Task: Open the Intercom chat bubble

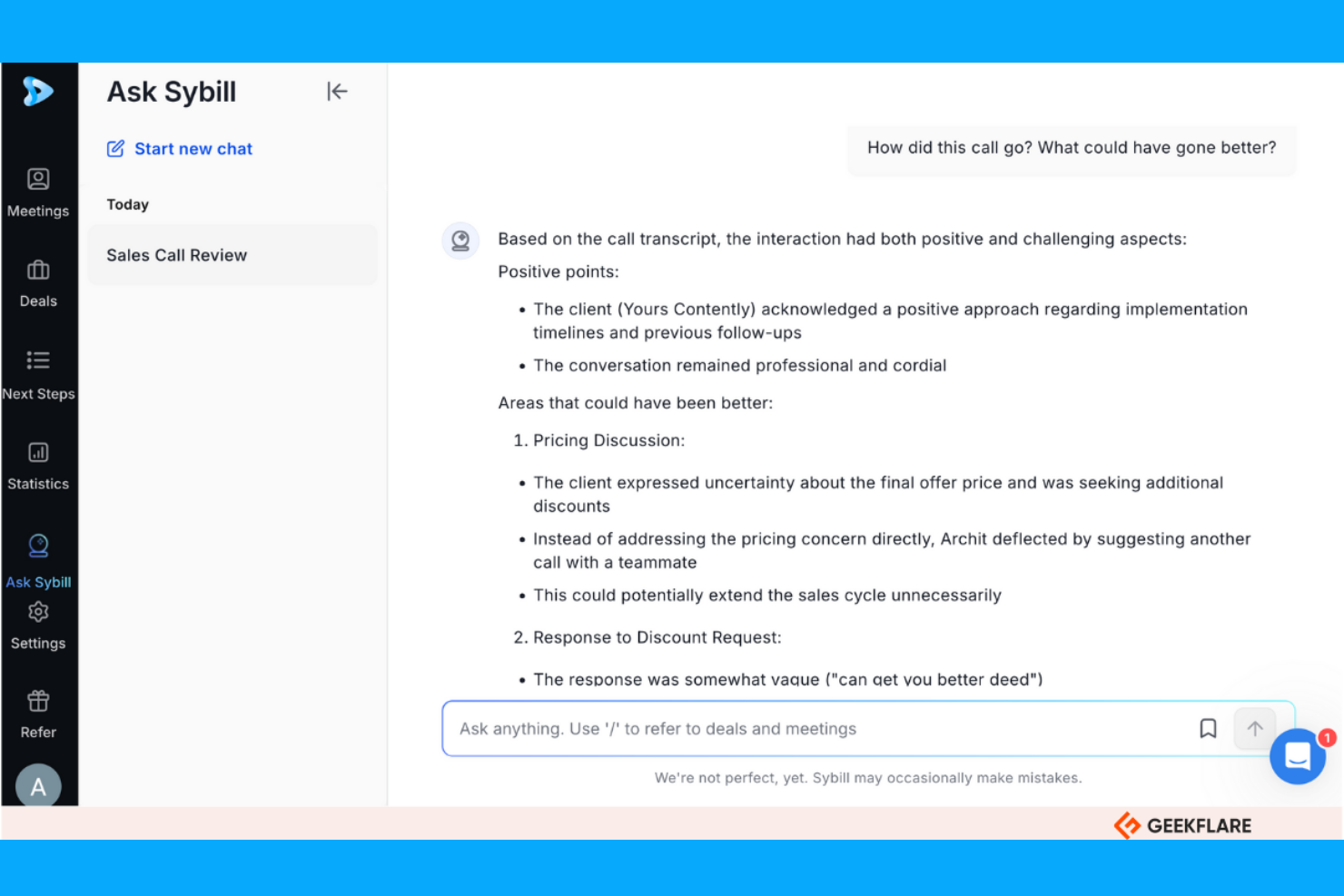Action: [x=1297, y=756]
